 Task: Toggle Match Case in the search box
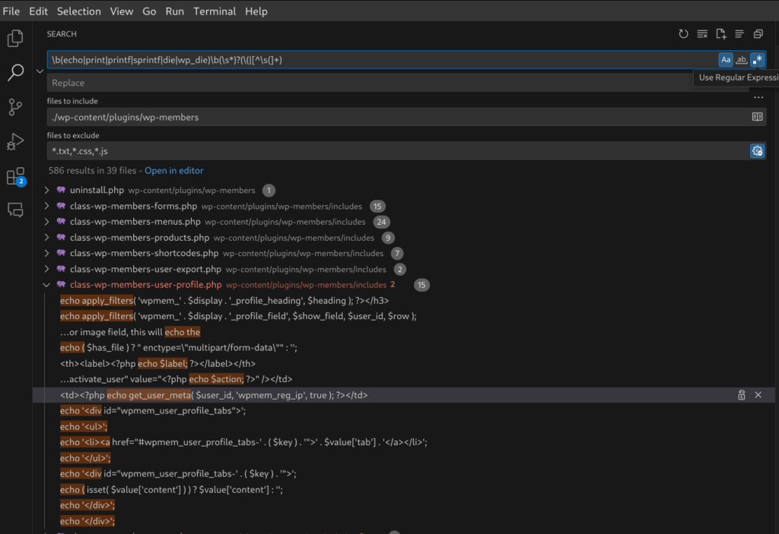[x=725, y=58]
